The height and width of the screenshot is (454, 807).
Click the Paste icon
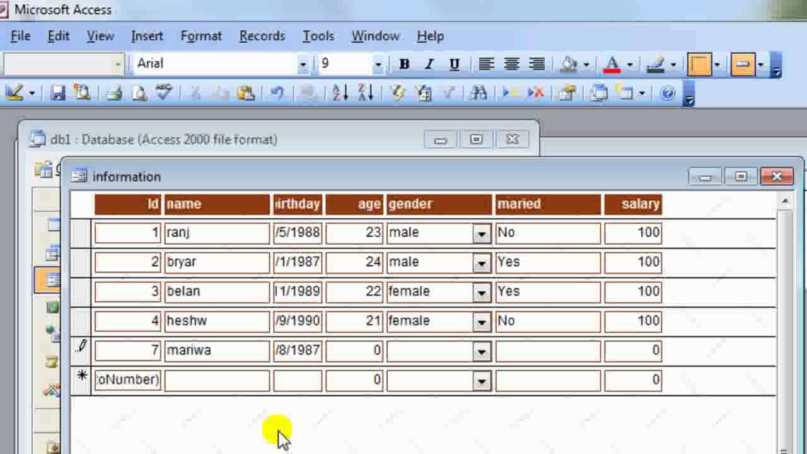click(245, 93)
